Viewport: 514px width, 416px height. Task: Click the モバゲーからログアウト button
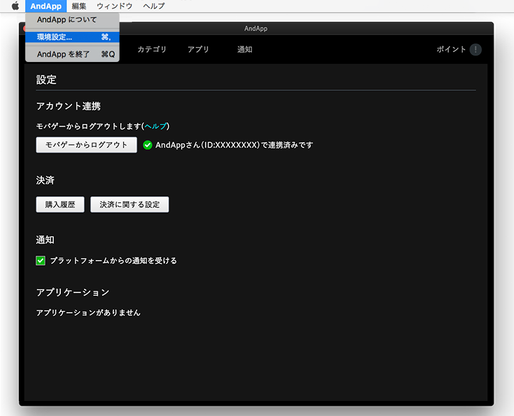click(87, 145)
